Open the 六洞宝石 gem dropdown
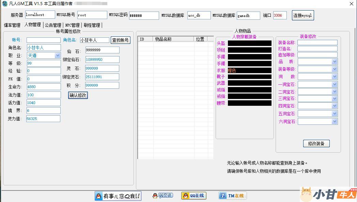This screenshot has width=357, height=202. coord(335,121)
